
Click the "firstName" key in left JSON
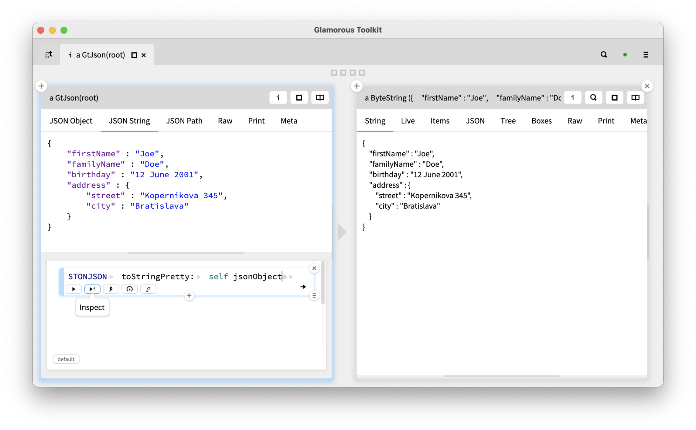[x=93, y=154]
